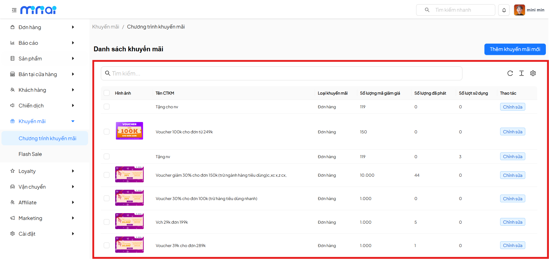Click the mini min user avatar
Image resolution: width=549 pixels, height=259 pixels.
click(519, 10)
